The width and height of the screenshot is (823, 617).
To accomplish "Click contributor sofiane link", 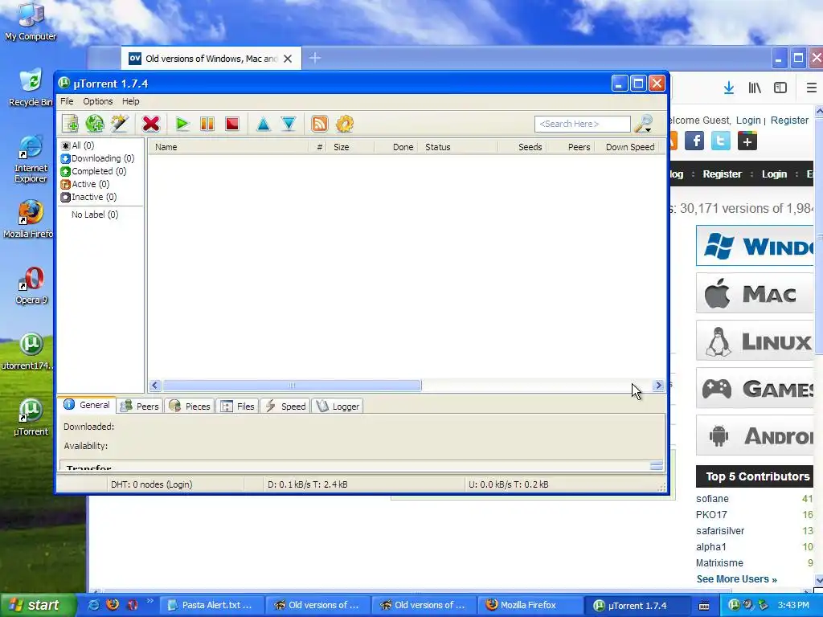I will click(712, 498).
